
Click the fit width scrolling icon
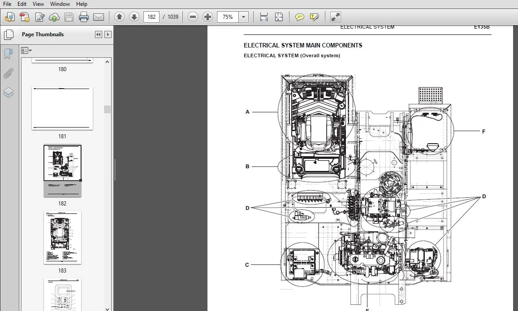[263, 17]
